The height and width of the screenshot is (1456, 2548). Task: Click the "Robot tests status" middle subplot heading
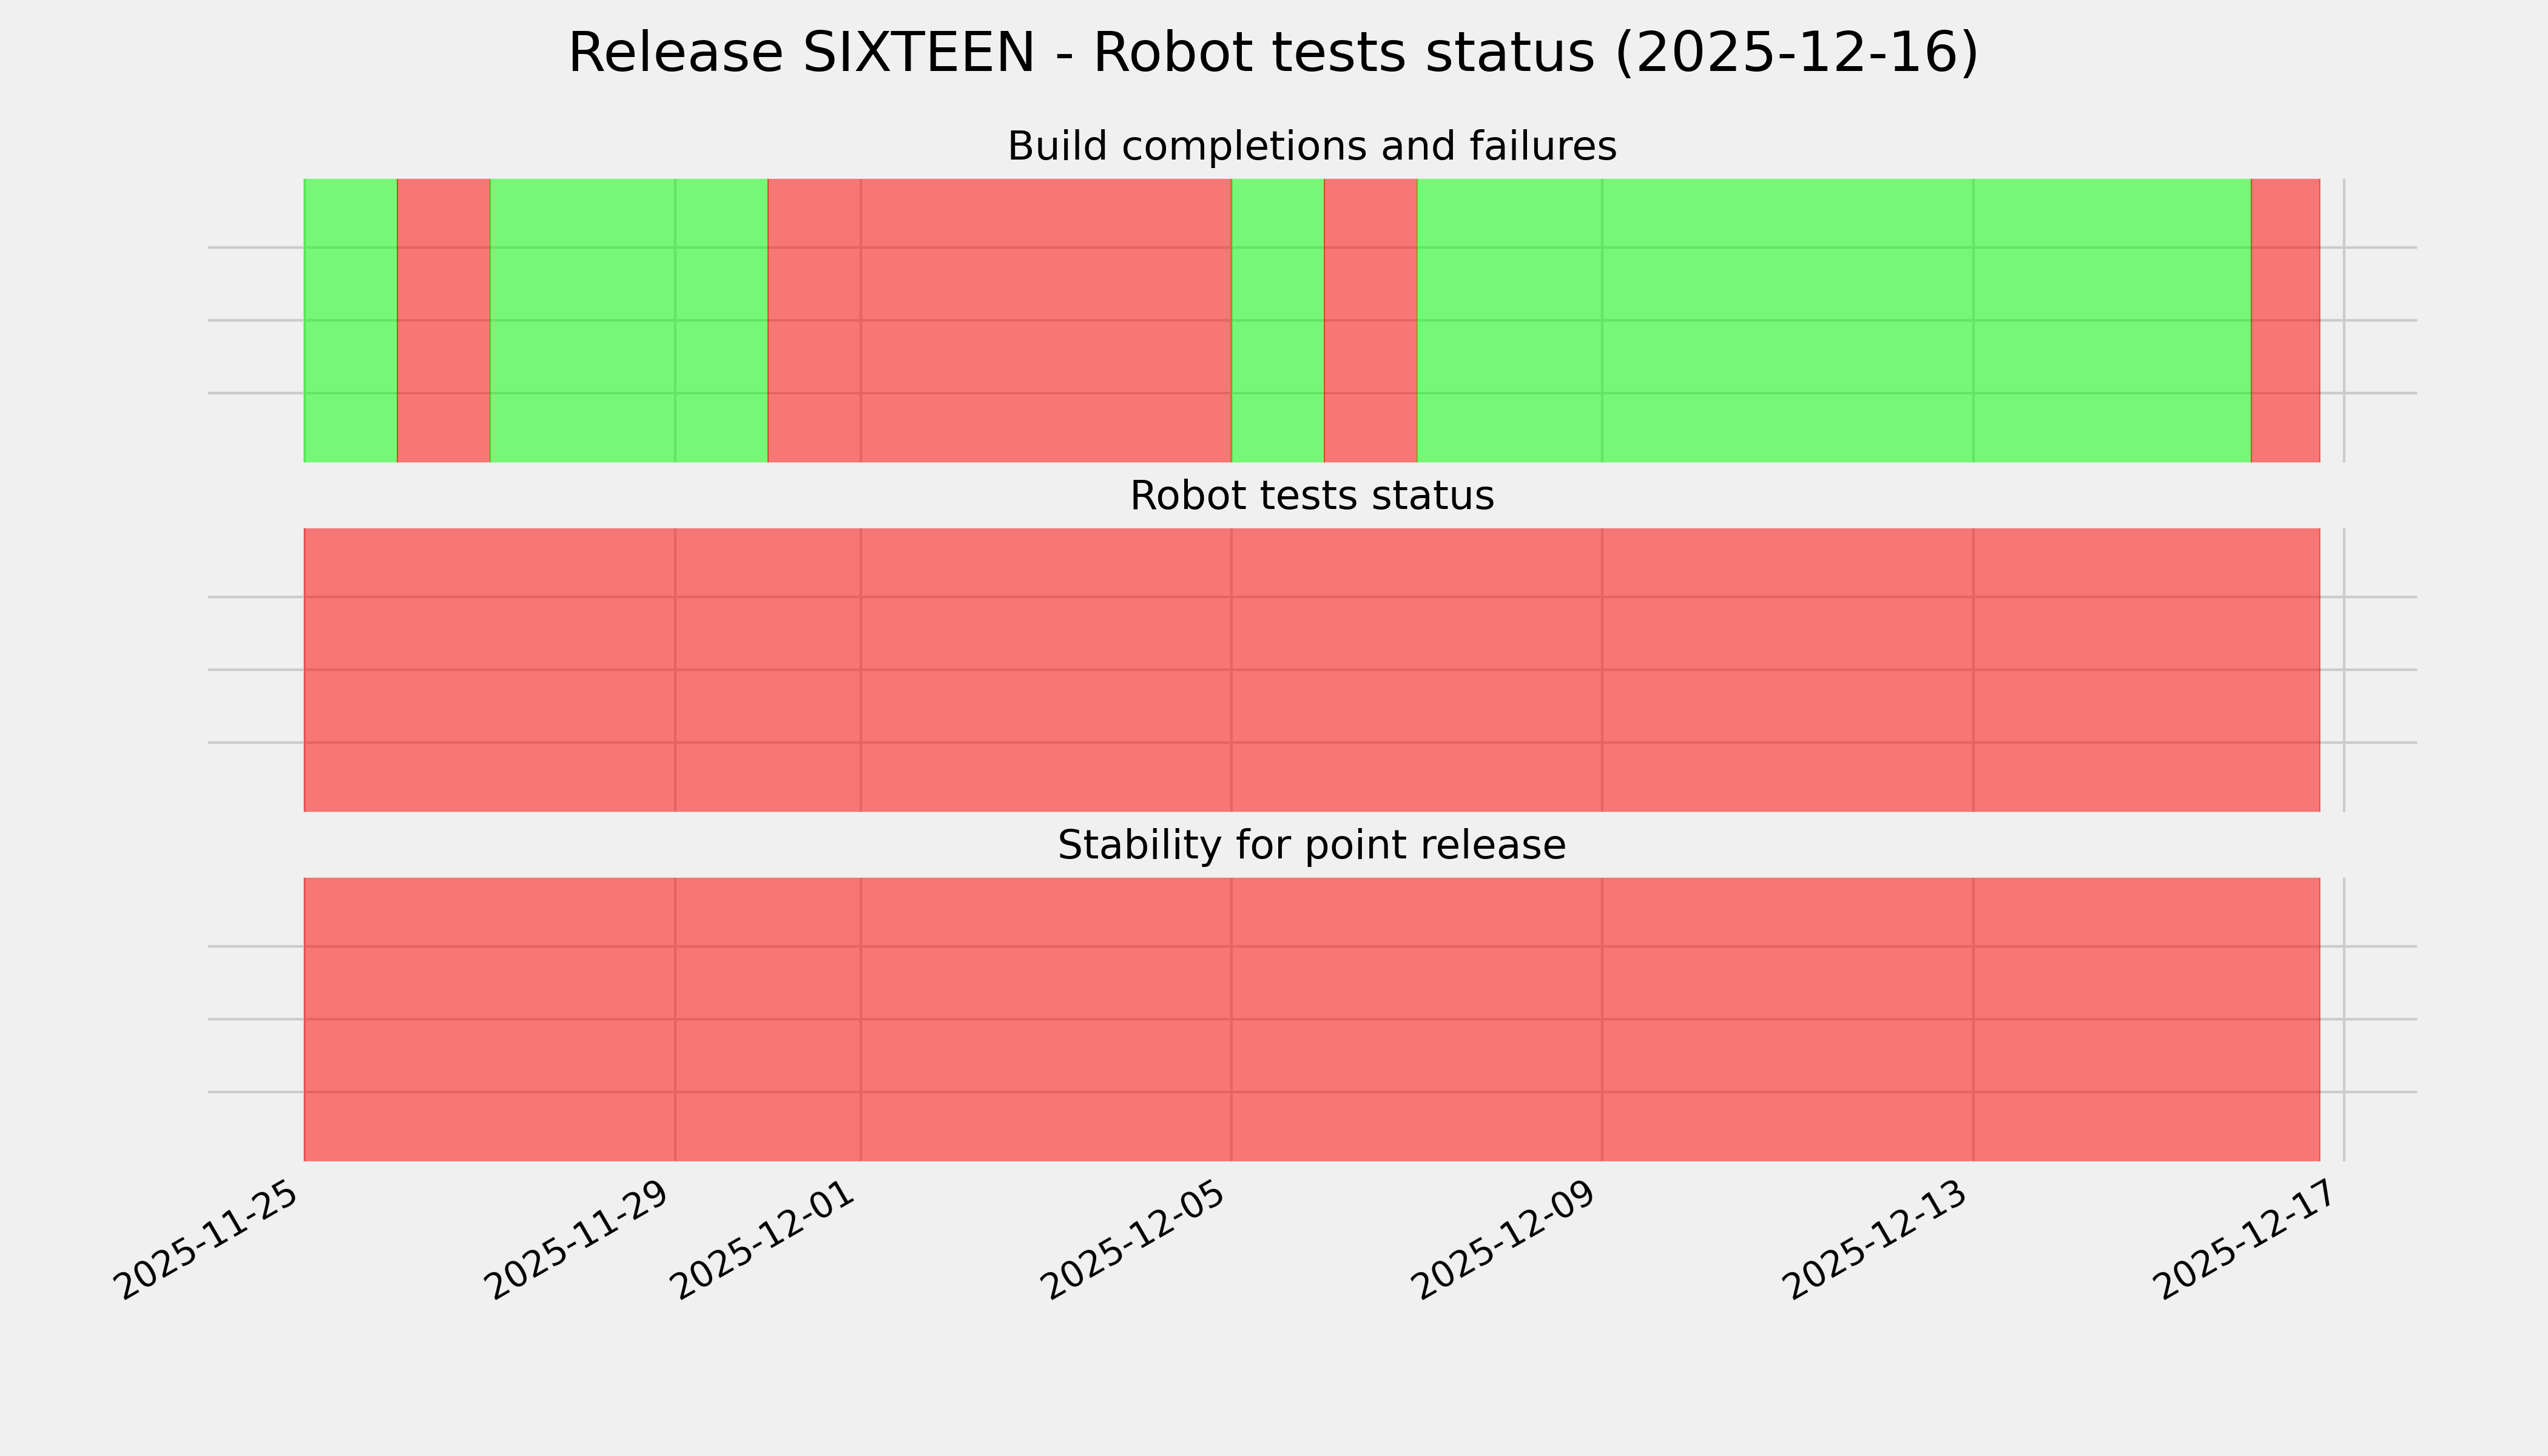[1311, 496]
